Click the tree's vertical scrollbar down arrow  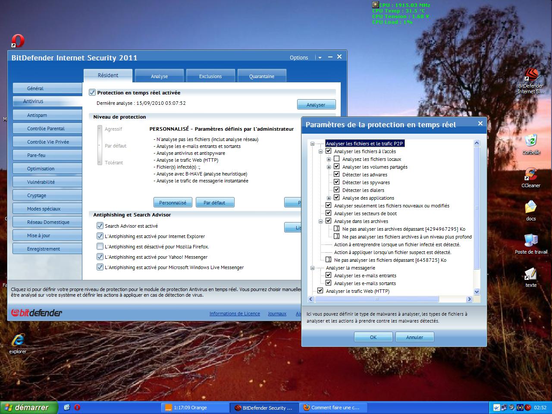(477, 292)
